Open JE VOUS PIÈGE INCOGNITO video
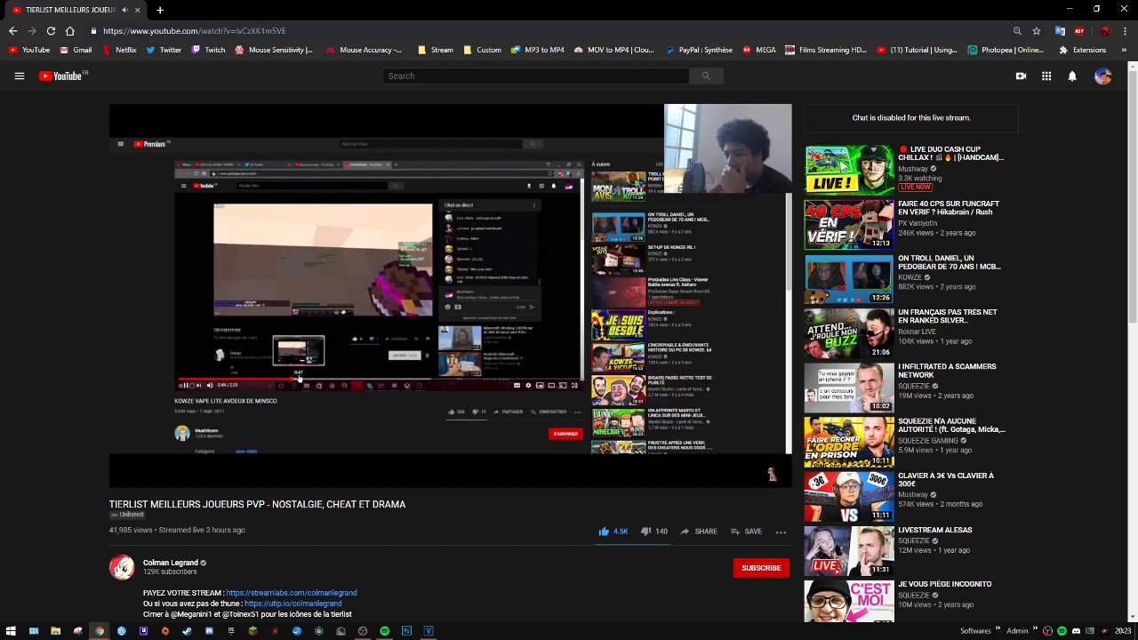 (x=944, y=585)
